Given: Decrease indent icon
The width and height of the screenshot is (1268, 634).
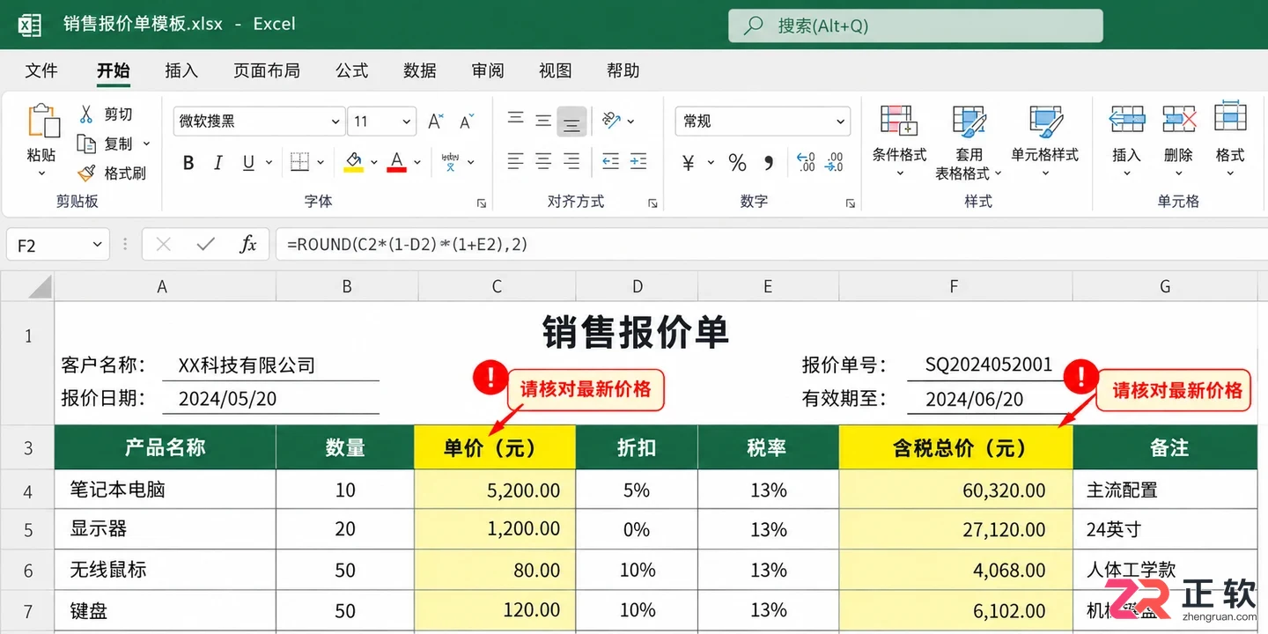Looking at the screenshot, I should pos(610,161).
